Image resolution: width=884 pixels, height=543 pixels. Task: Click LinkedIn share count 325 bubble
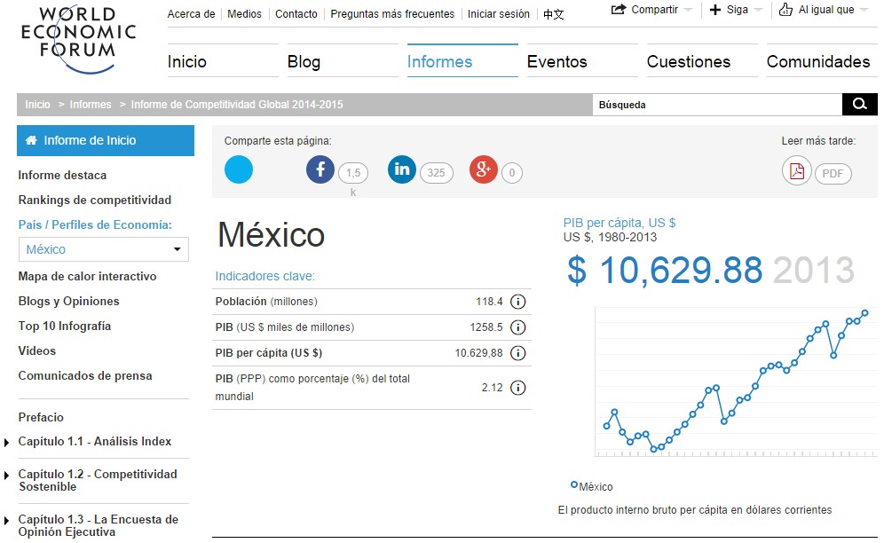pyautogui.click(x=437, y=173)
